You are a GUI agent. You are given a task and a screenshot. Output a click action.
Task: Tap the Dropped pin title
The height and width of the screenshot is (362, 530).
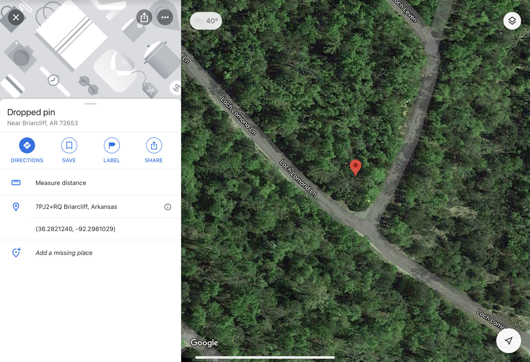click(x=31, y=112)
